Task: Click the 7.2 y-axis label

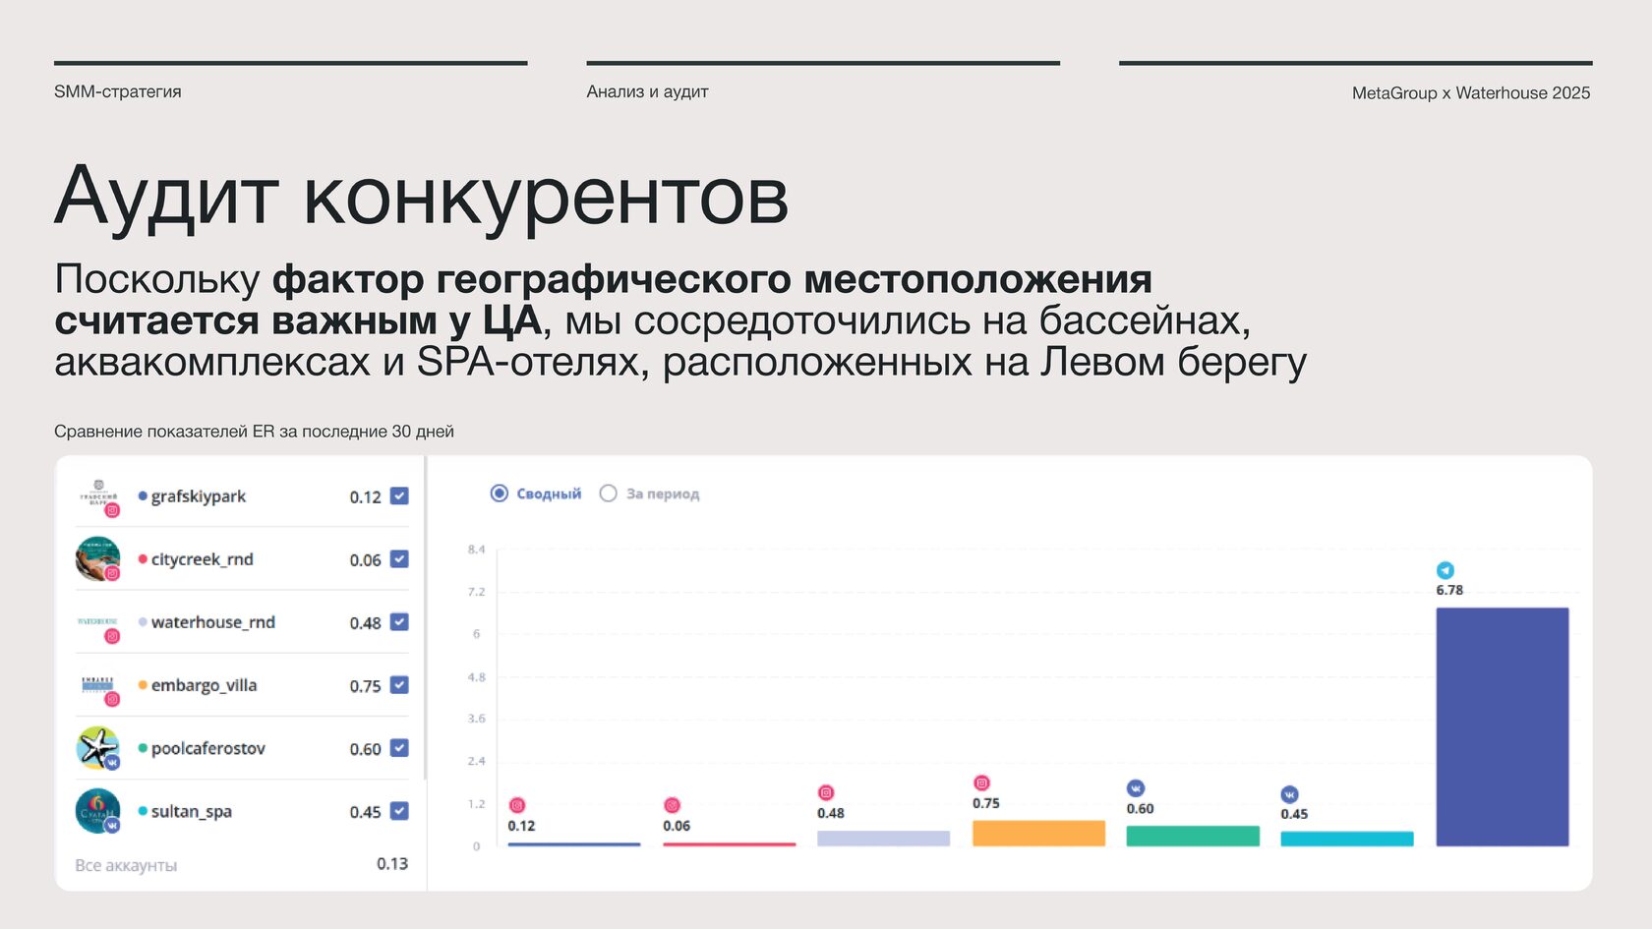Action: click(476, 592)
